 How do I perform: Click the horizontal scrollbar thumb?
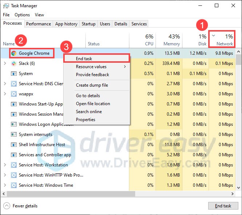click(71, 194)
